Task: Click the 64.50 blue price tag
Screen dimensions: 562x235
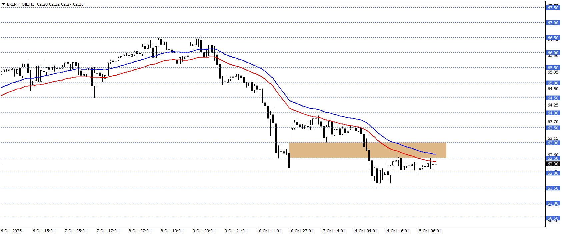Action: (x=553, y=98)
